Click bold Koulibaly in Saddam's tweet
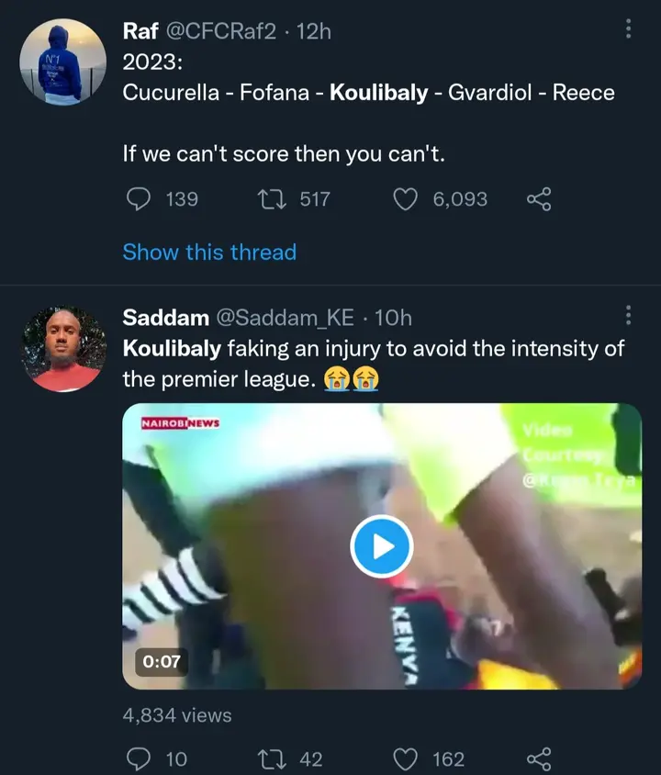 (172, 349)
